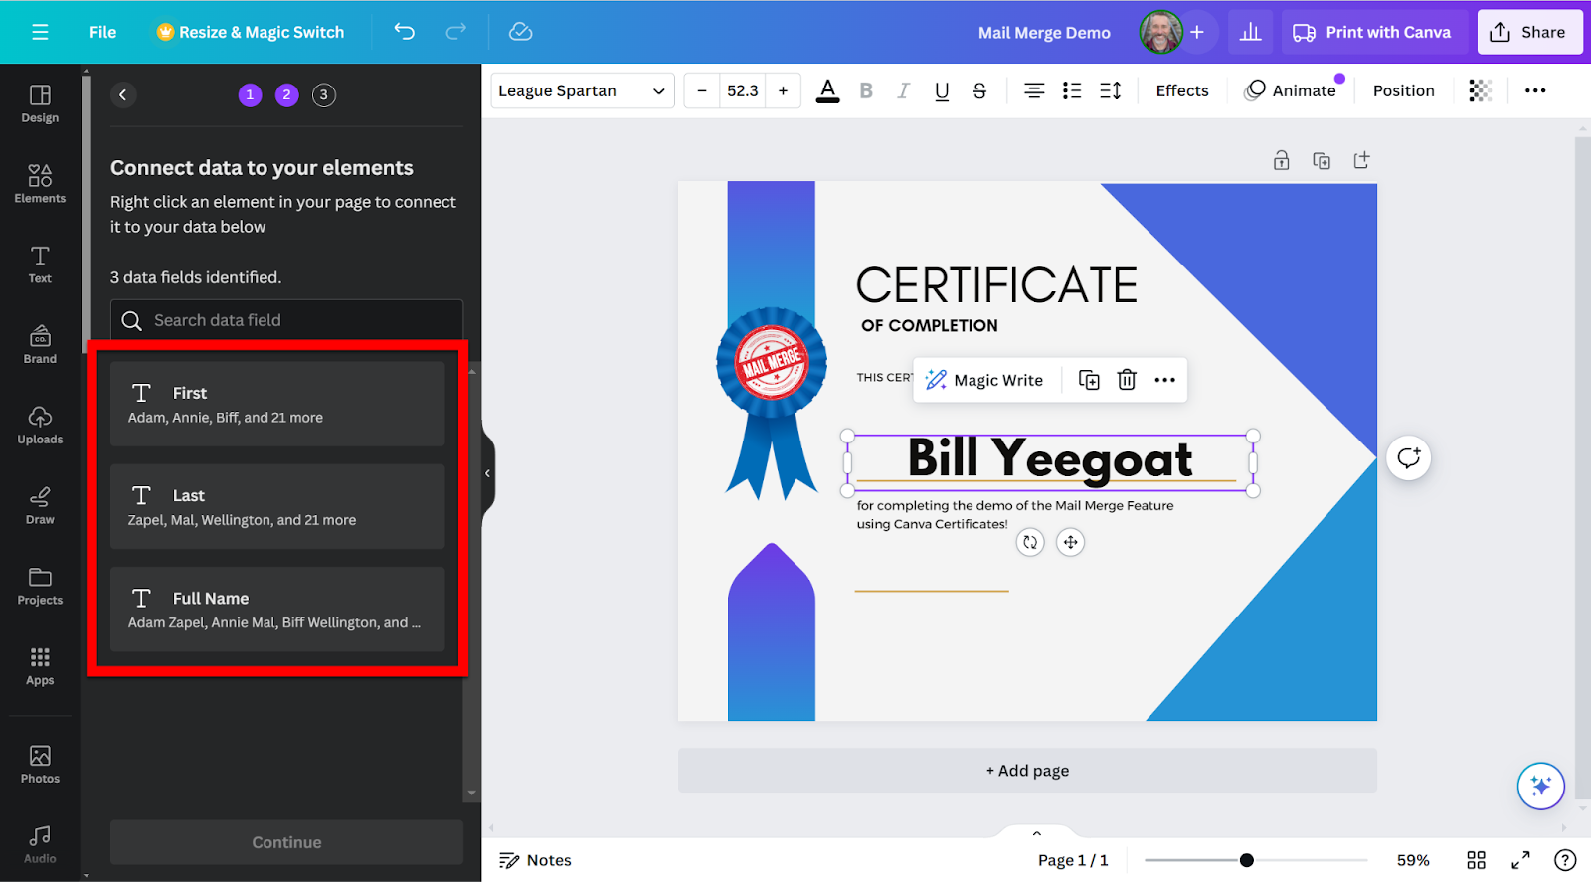Toggle underline formatting

coord(942,90)
